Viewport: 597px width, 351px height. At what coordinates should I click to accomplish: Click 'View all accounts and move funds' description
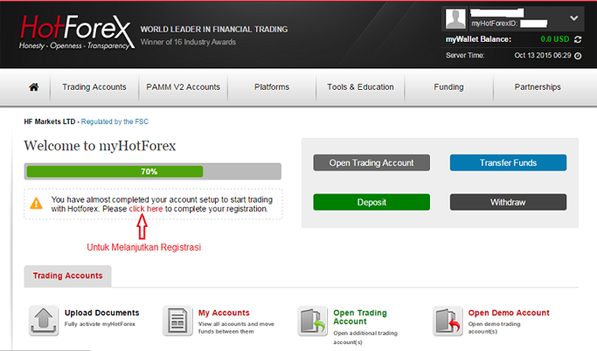236,327
